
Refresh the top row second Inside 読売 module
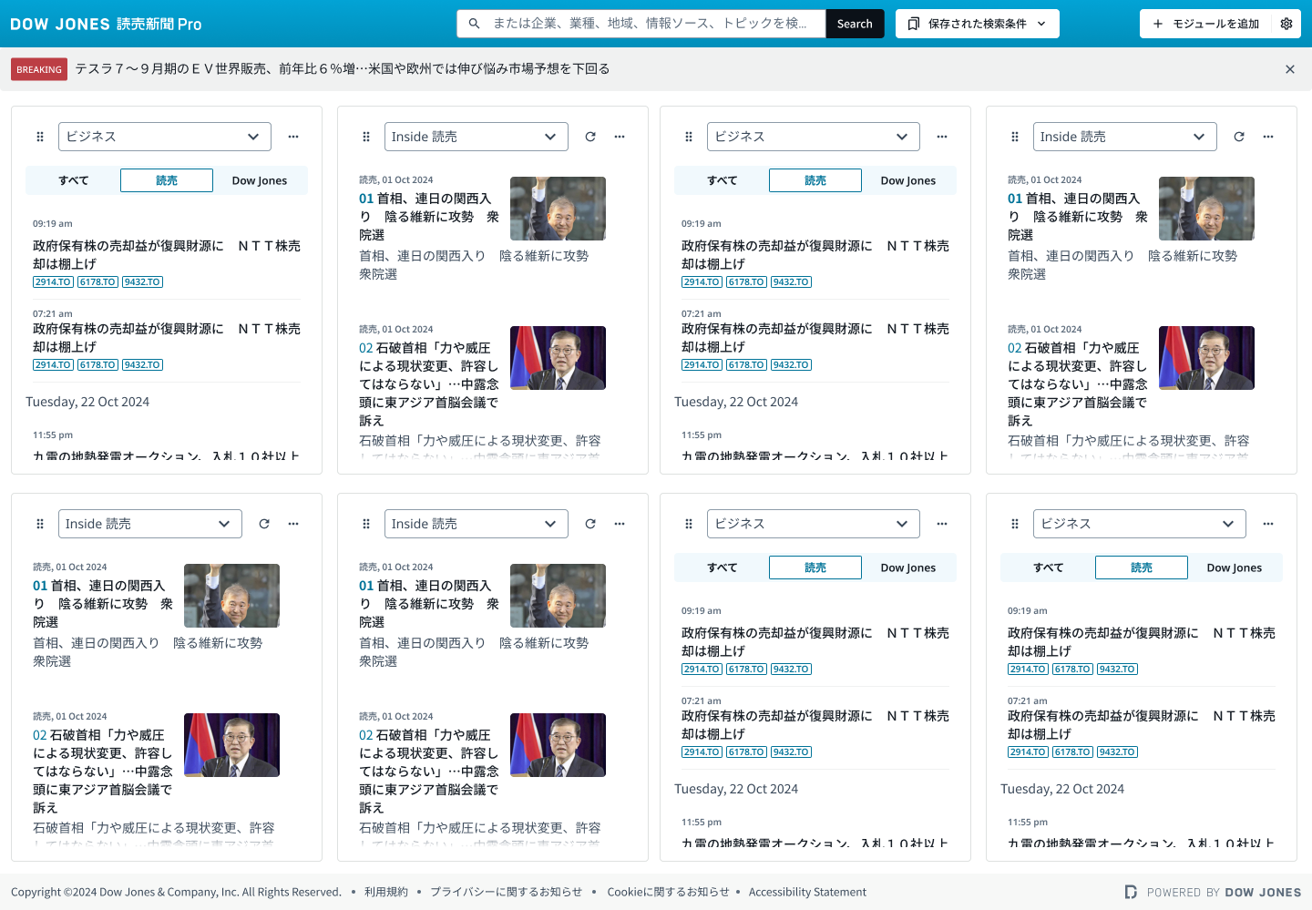(590, 137)
